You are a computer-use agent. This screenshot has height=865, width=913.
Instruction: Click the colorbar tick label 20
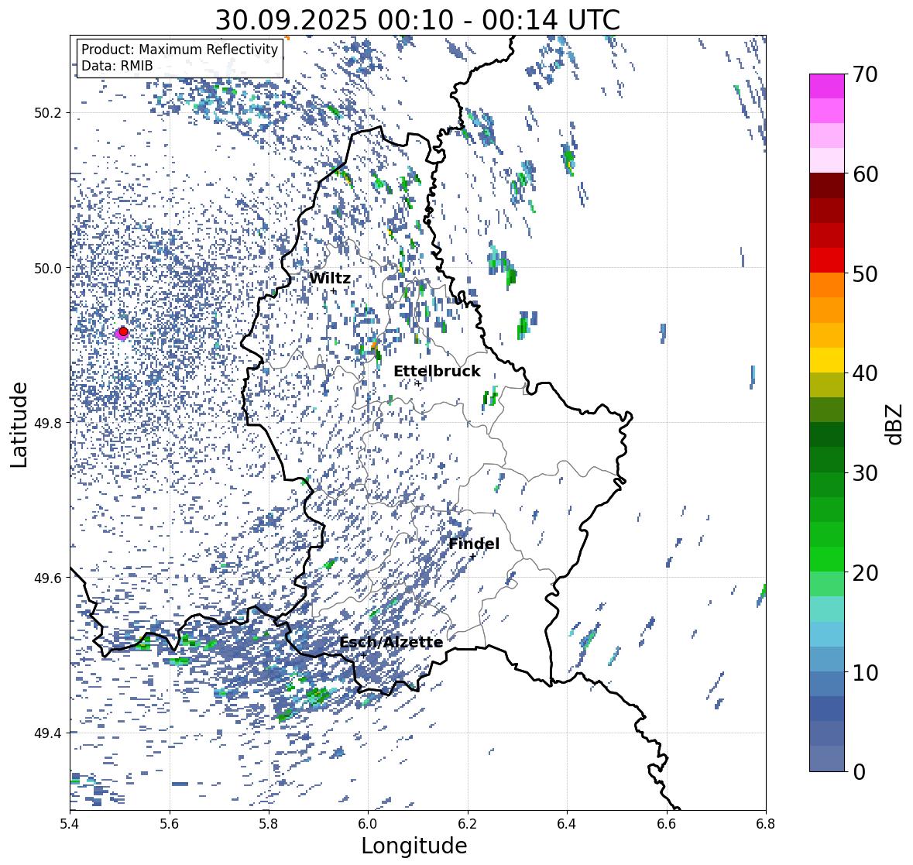pos(865,573)
